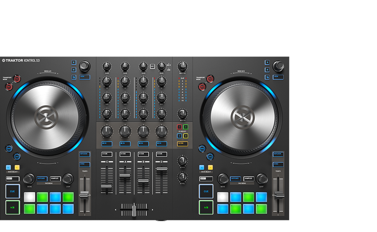Viewport: 377px width, 232px height.
Task: Select red FX Select button 1
Action: (x=179, y=127)
